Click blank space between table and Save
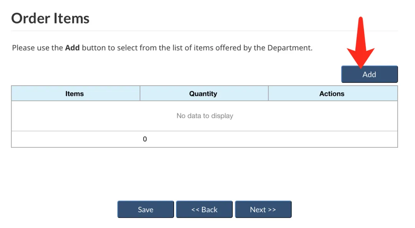The width and height of the screenshot is (415, 228). (x=204, y=173)
